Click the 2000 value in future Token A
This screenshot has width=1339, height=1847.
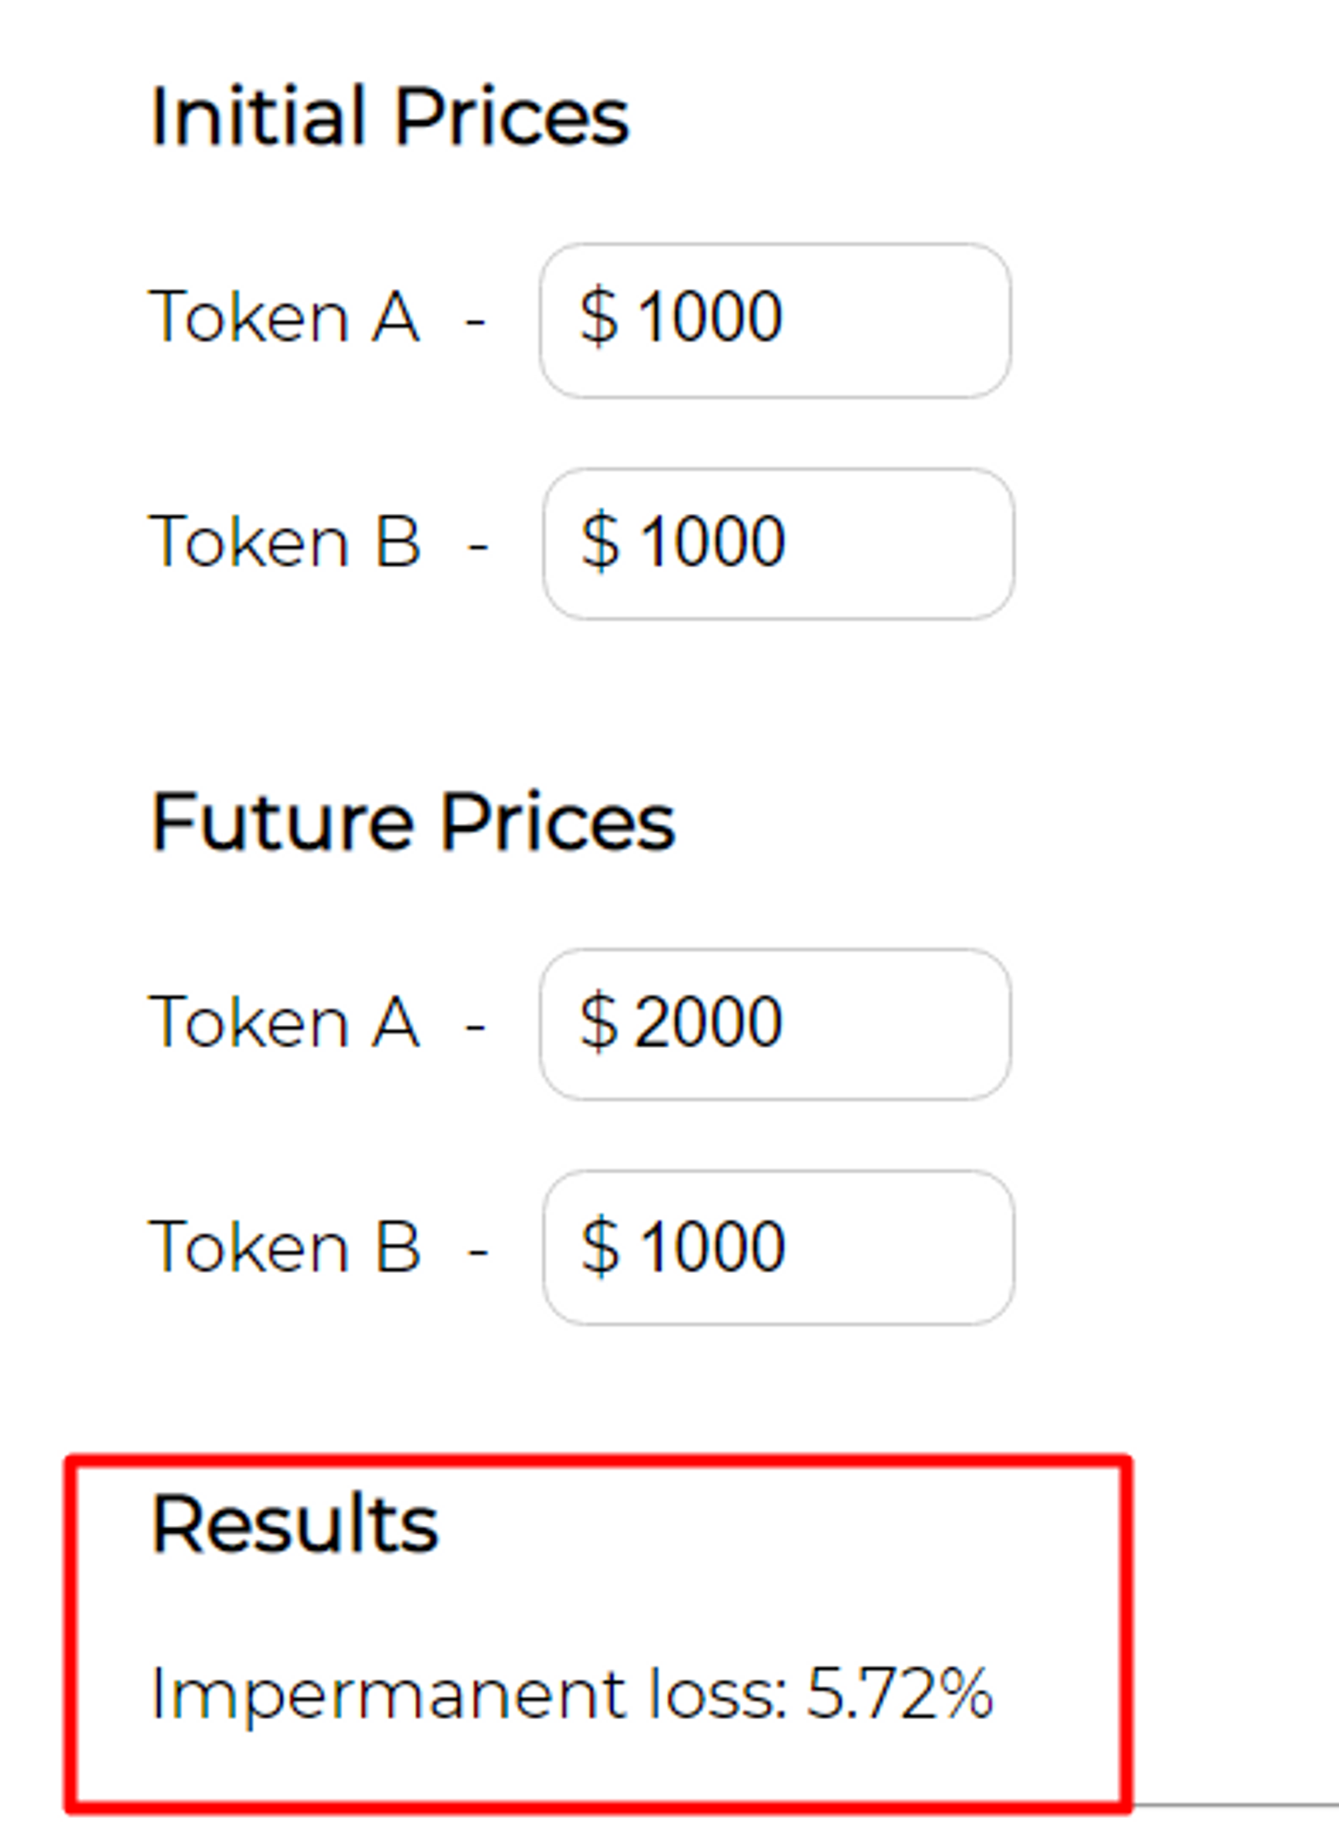tap(708, 1022)
